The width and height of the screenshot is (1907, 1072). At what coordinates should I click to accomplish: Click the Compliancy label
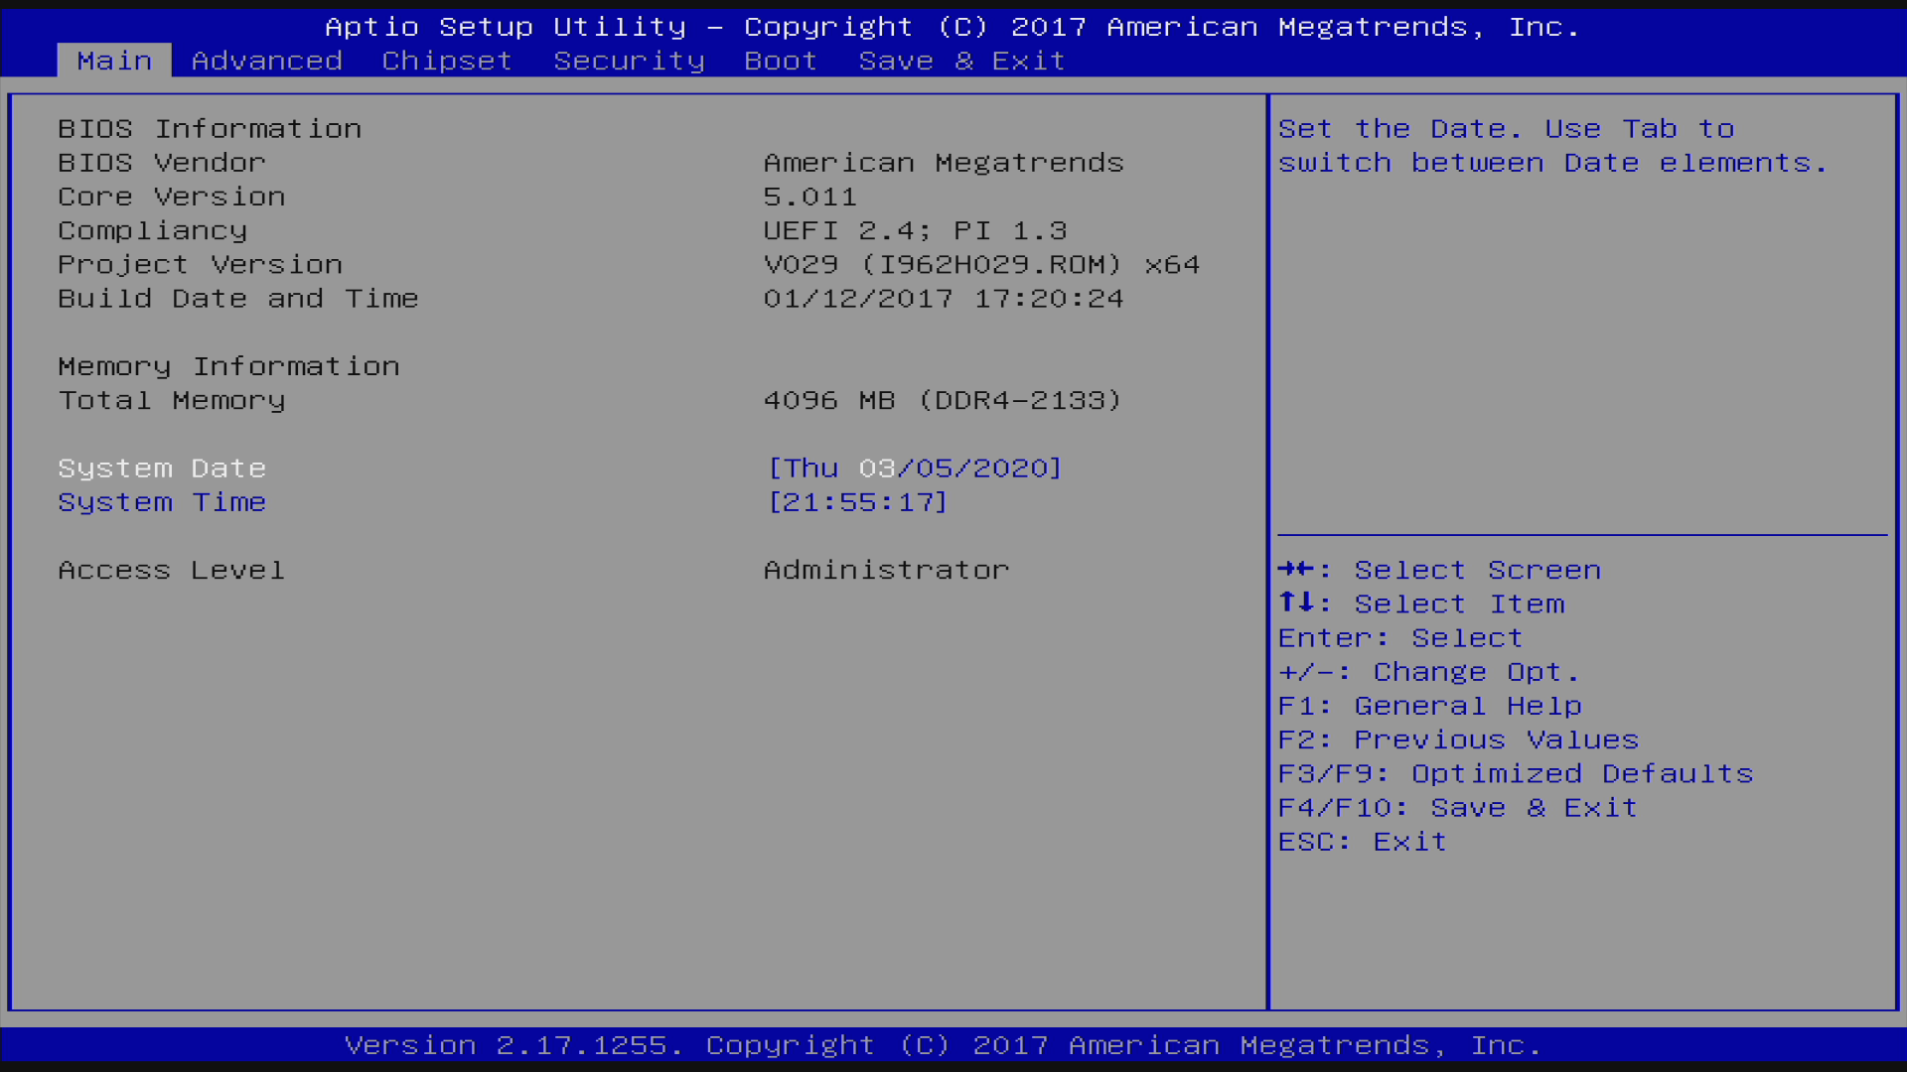click(x=153, y=230)
